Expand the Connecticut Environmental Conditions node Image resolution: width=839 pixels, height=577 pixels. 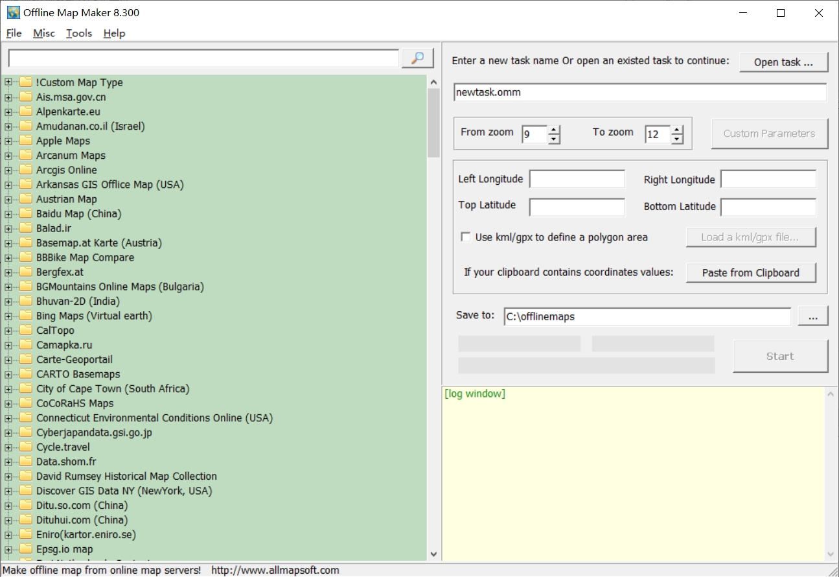coord(8,418)
